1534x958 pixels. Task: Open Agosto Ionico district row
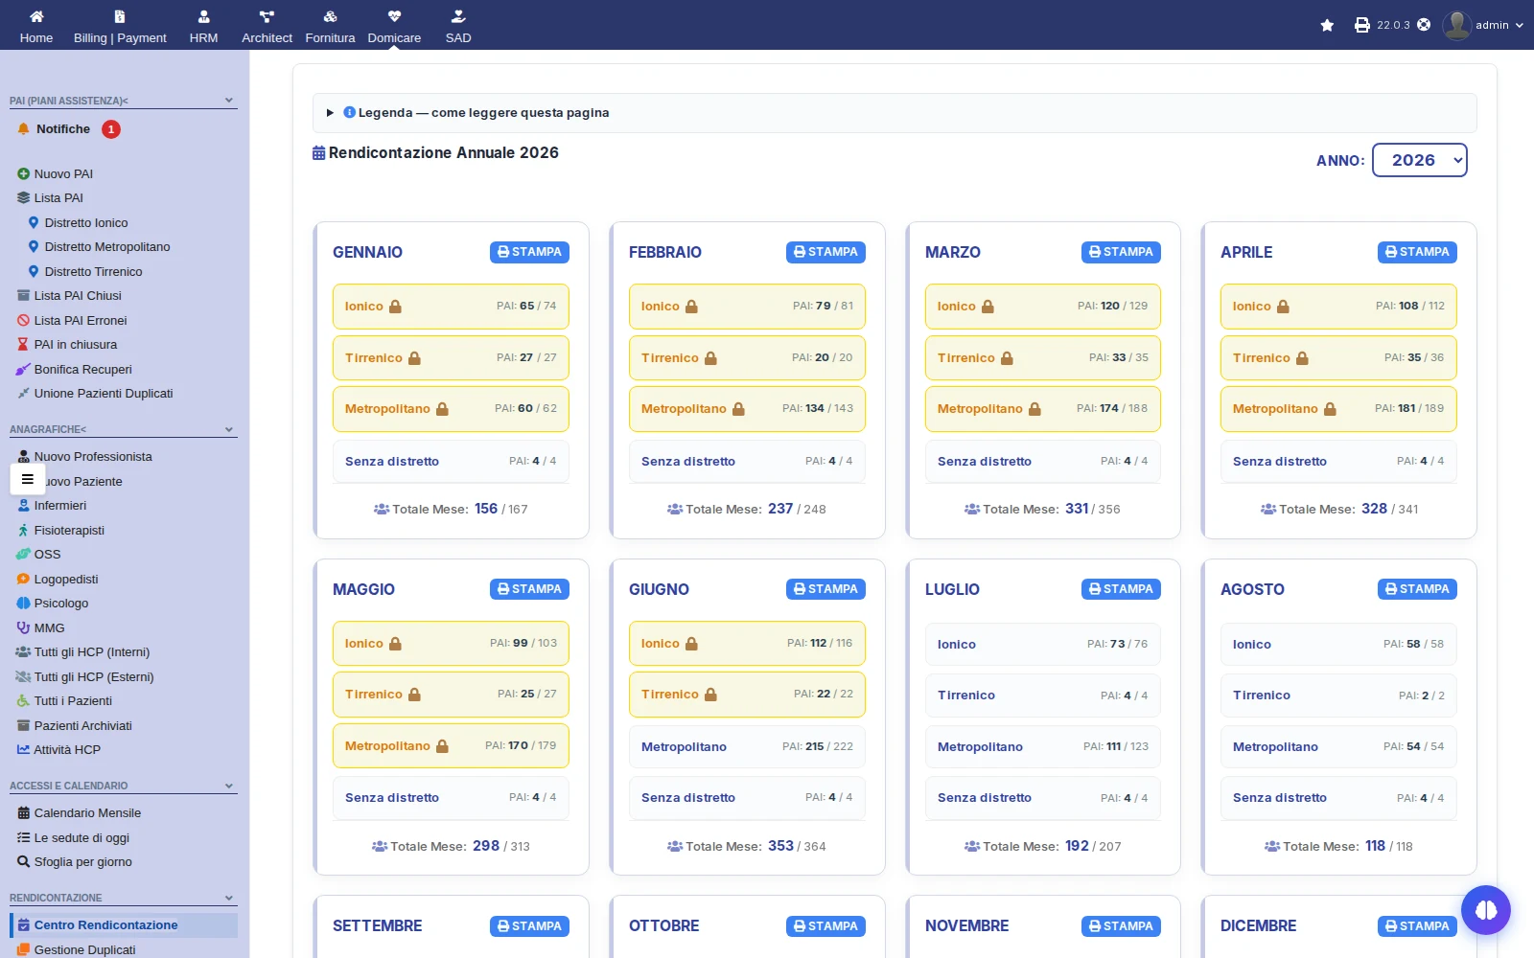[x=1338, y=644]
